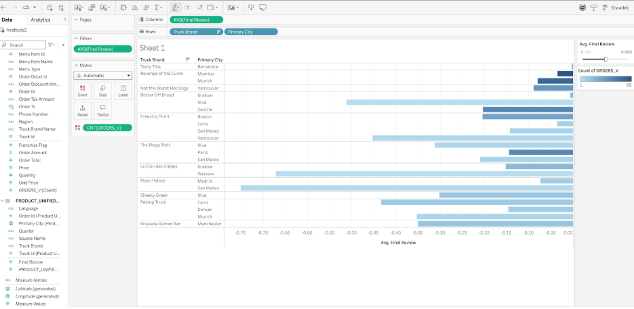Open the Automatic mark type dropdown
This screenshot has height=309, width=634.
(102, 76)
